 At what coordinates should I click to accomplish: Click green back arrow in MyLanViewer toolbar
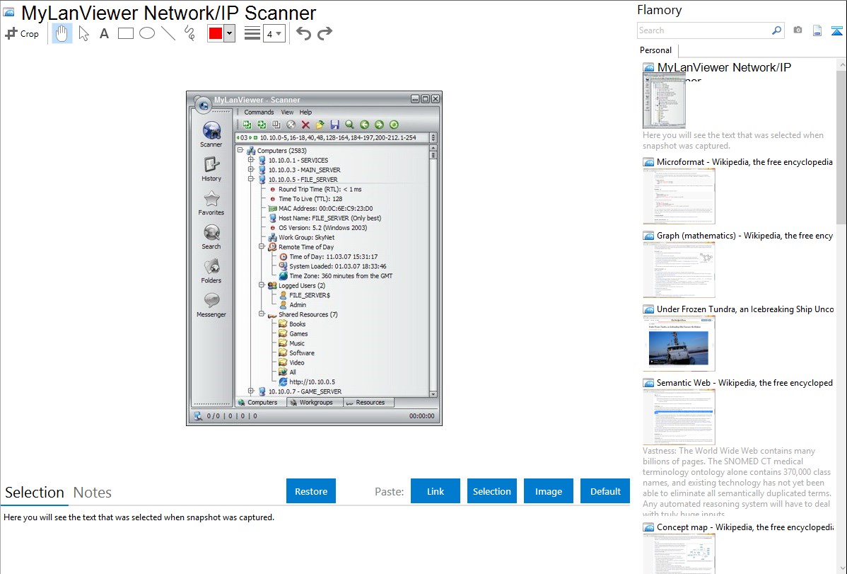(365, 125)
